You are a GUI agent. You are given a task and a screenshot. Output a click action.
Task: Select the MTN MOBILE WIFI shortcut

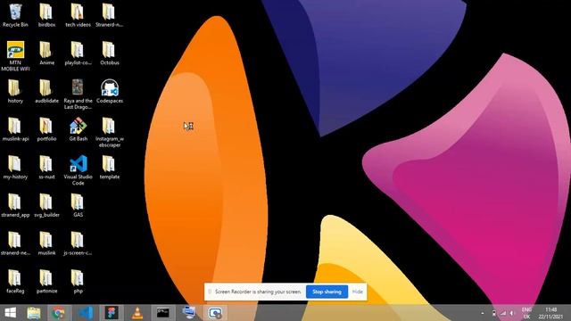coord(15,56)
